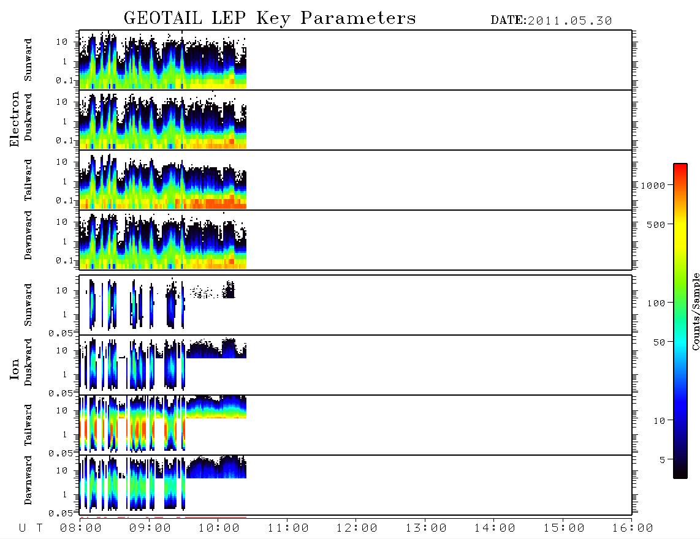Select the Ion Dawnward axis label
The image size is (700, 539).
click(28, 480)
